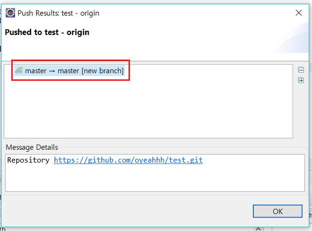Image resolution: width=312 pixels, height=231 pixels.
Task: Click the arrow between the master names
Action: point(52,71)
